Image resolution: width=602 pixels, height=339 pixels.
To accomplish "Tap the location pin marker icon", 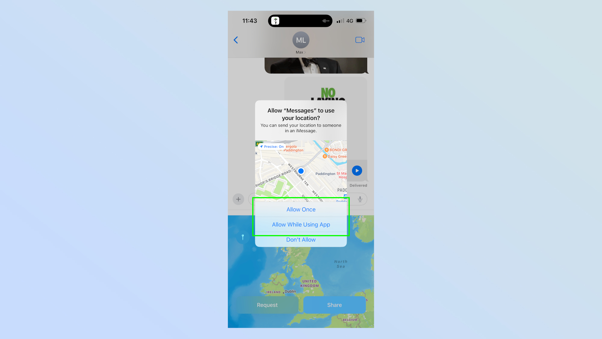I will point(242,237).
